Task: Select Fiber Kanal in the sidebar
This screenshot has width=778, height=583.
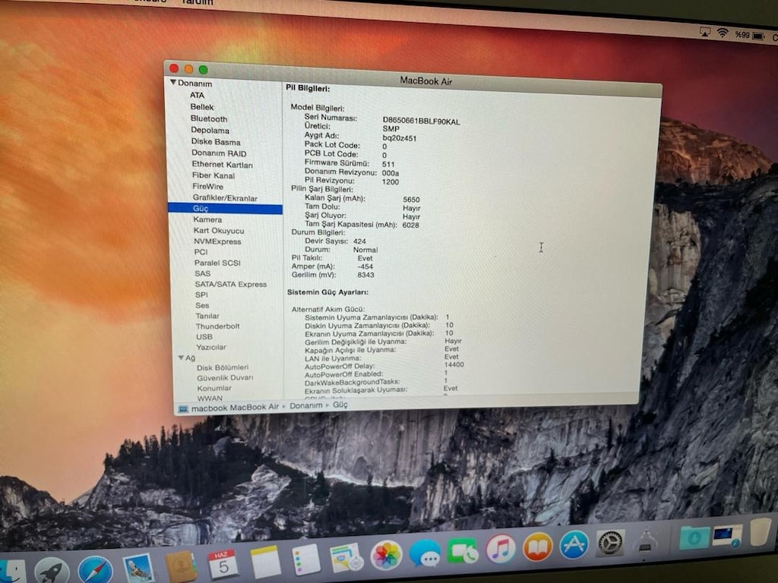Action: click(x=213, y=175)
